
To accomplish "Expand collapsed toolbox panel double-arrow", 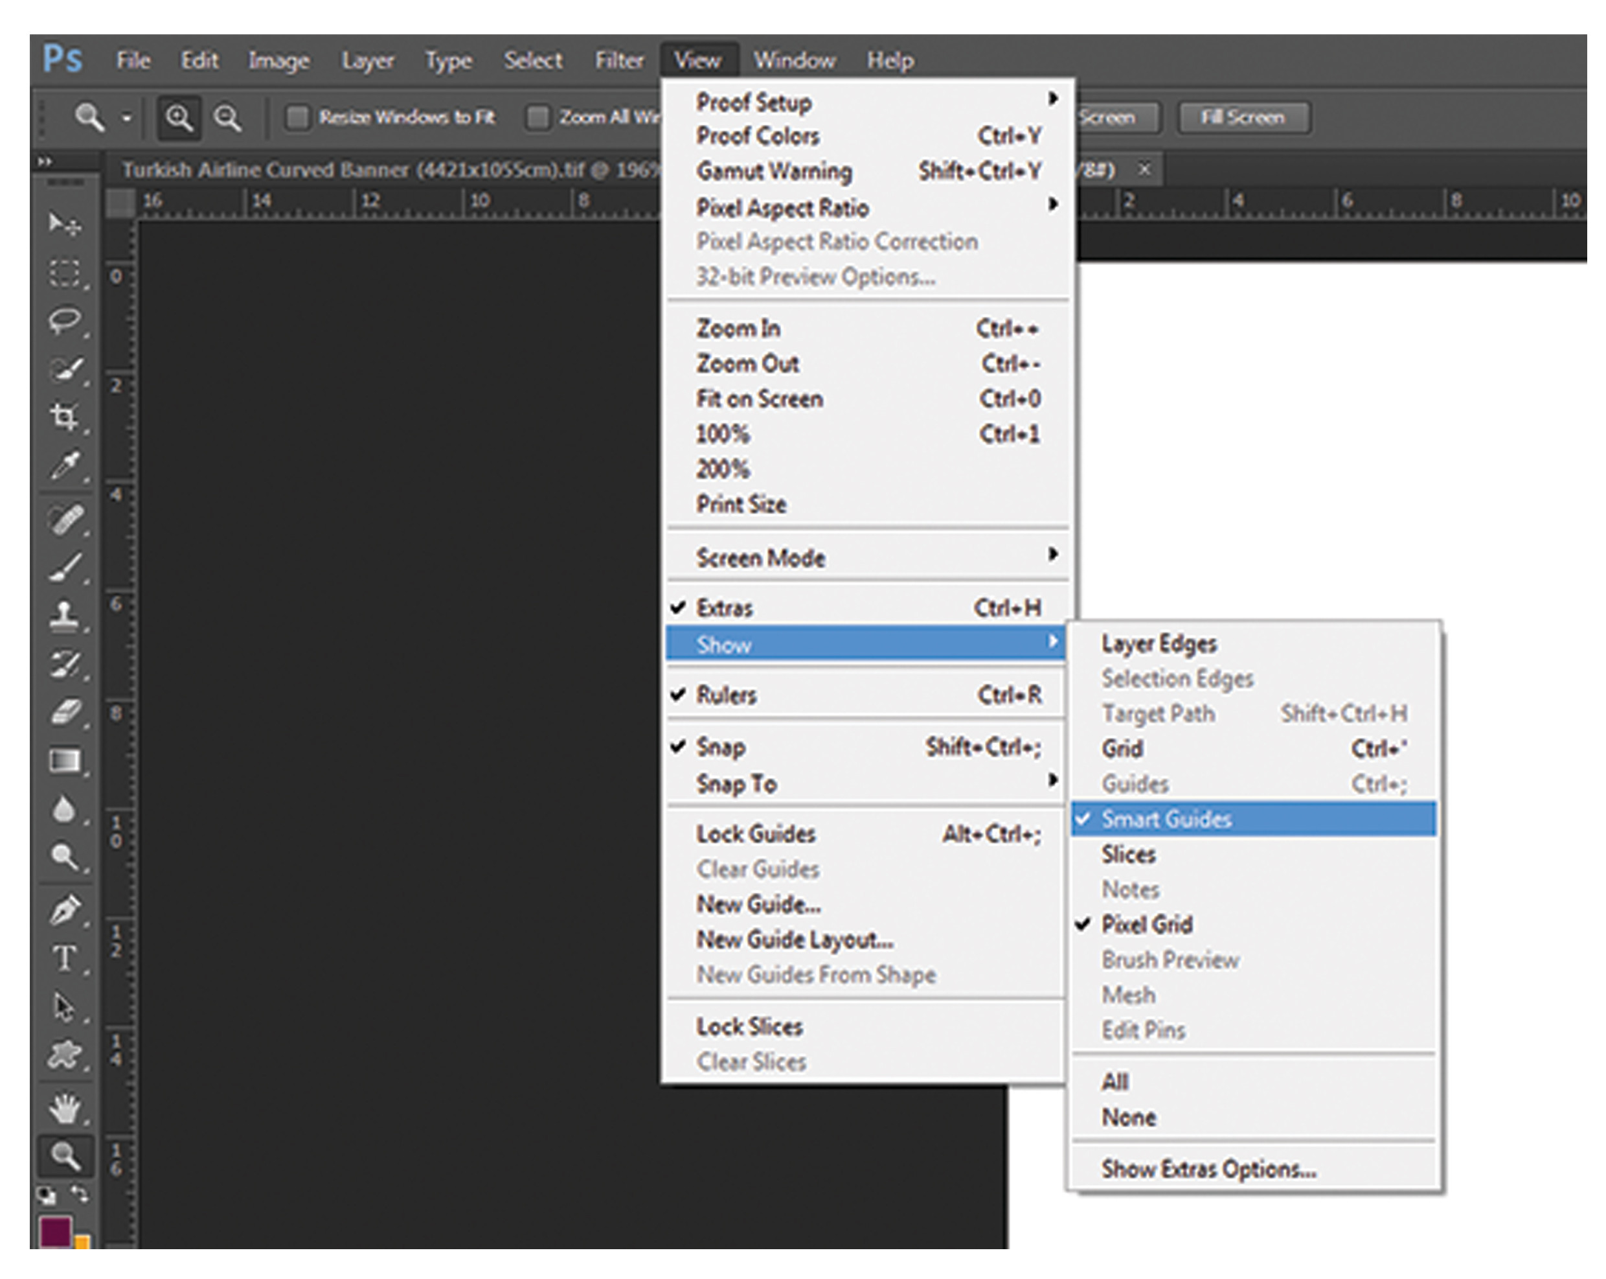I will 45,161.
